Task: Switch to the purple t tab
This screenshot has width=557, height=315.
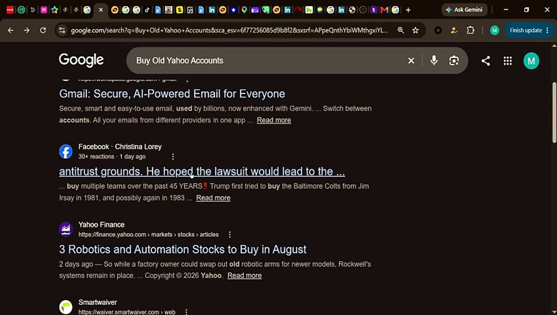Action: [374, 10]
